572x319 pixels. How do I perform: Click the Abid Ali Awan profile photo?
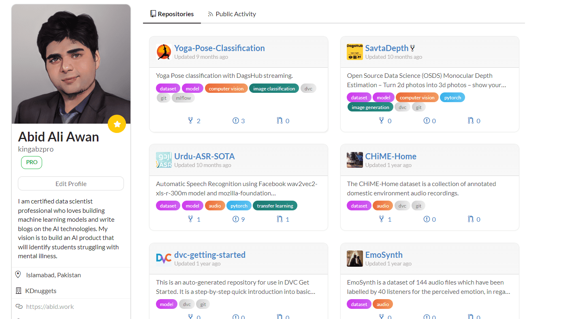[71, 64]
